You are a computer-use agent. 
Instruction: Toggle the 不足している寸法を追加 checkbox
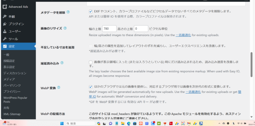click(x=91, y=46)
